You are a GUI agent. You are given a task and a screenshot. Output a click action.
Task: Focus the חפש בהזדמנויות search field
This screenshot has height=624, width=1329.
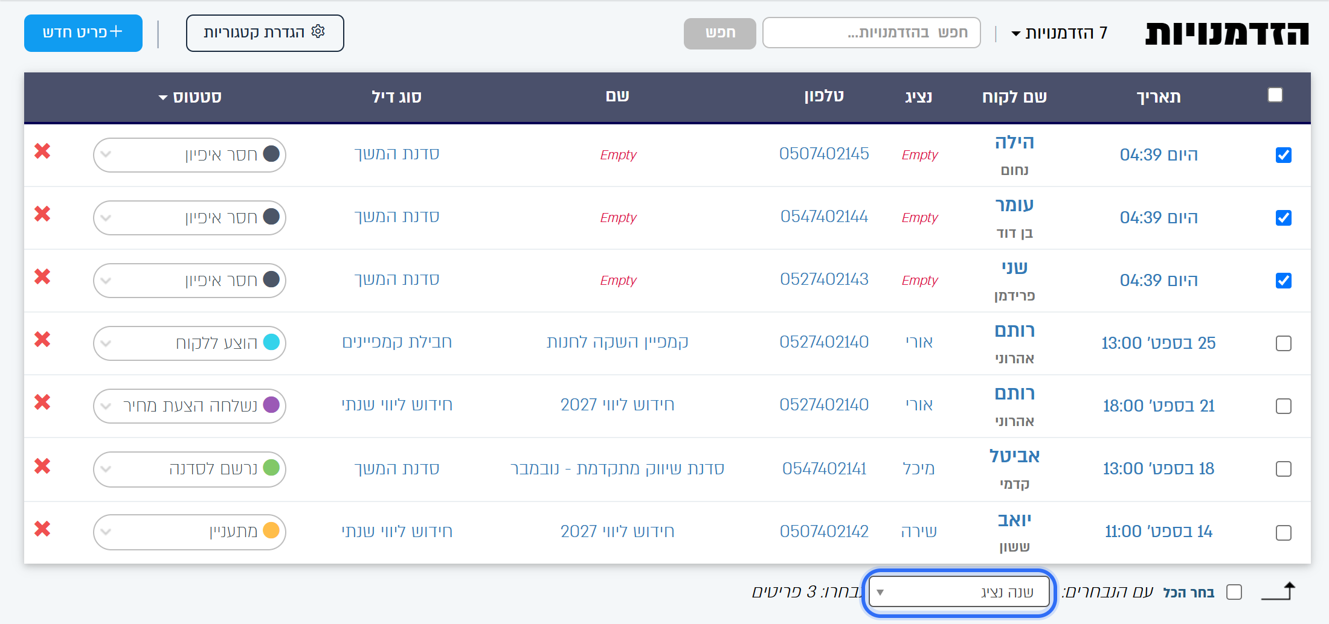872,33
